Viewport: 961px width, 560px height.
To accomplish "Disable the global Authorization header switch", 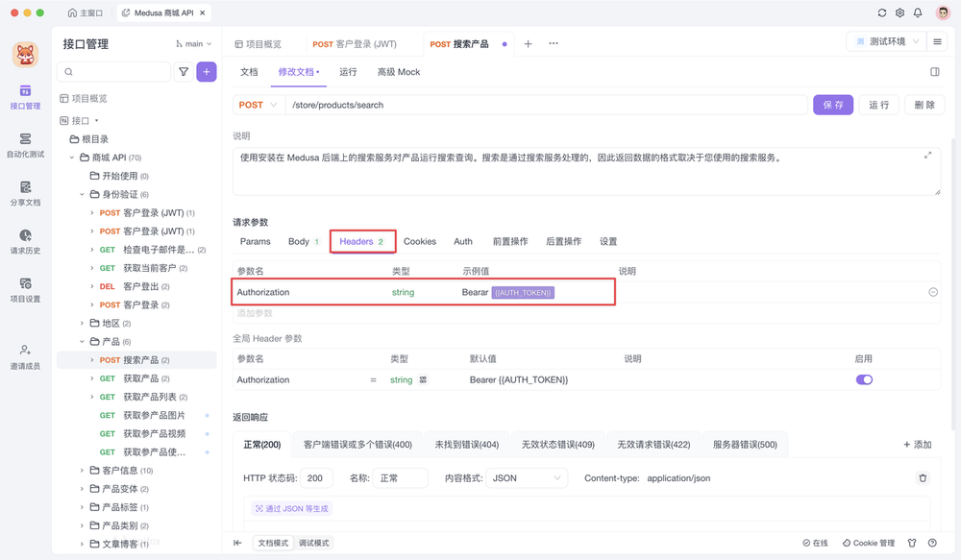I will click(x=865, y=379).
